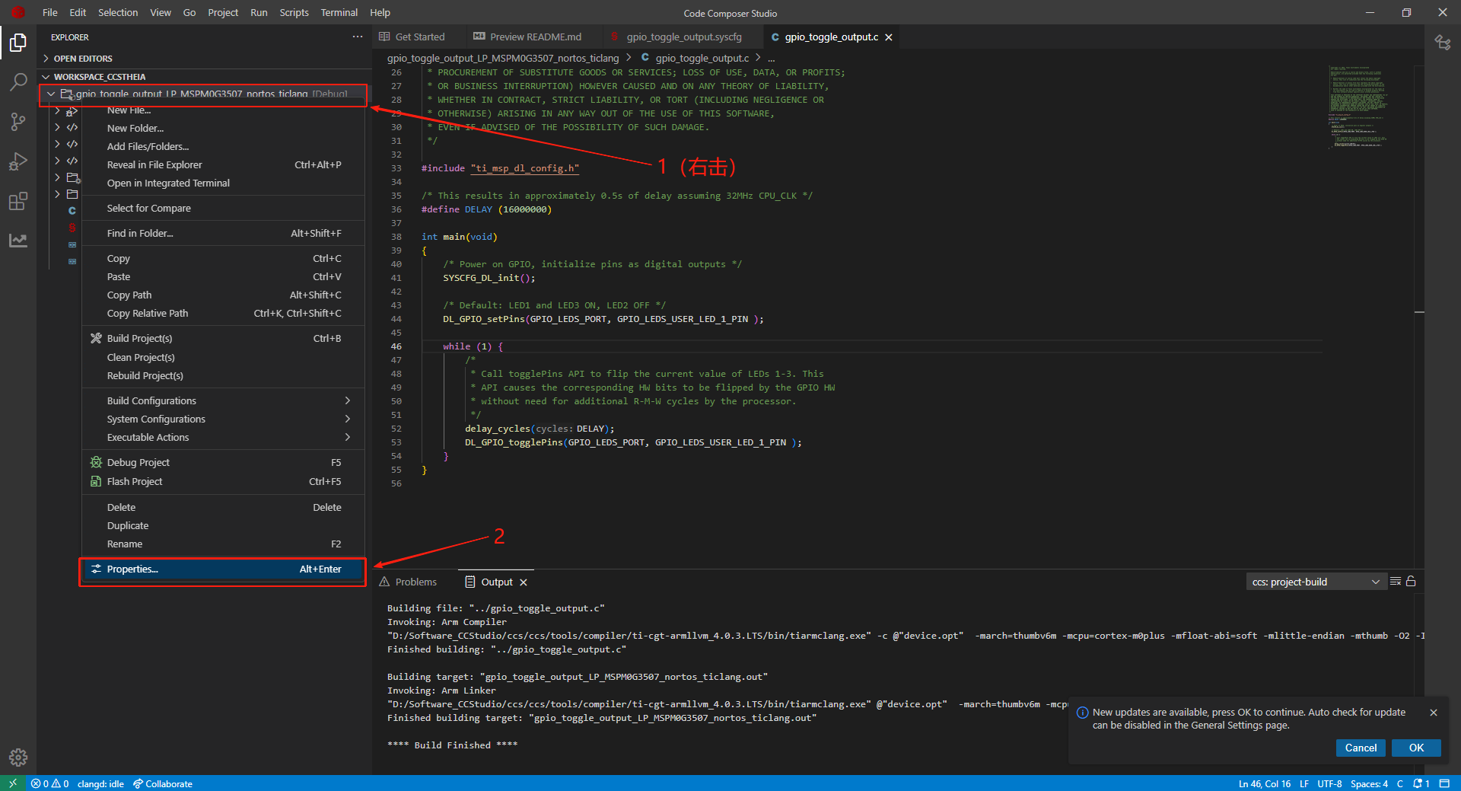Click the clear output icon in the Output panel
The image size is (1461, 791).
[x=1396, y=582]
